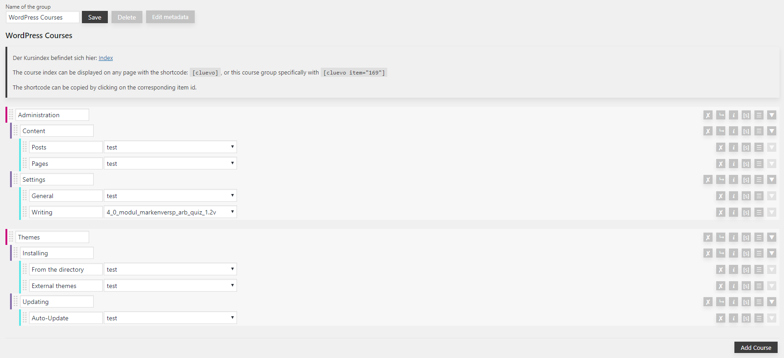The height and width of the screenshot is (358, 784).
Task: Grab the drag handle of the Themes course
Action: click(x=11, y=237)
